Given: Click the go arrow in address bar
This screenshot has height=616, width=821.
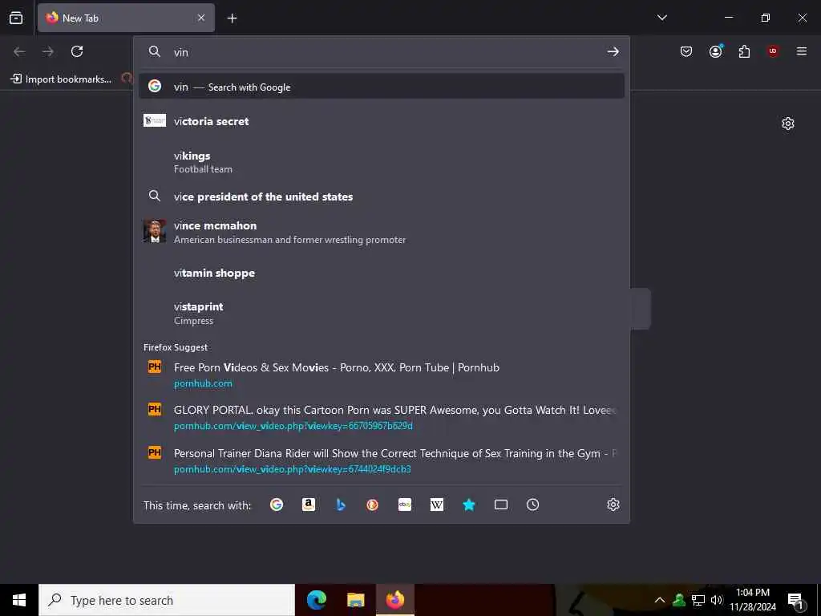Looking at the screenshot, I should (613, 51).
